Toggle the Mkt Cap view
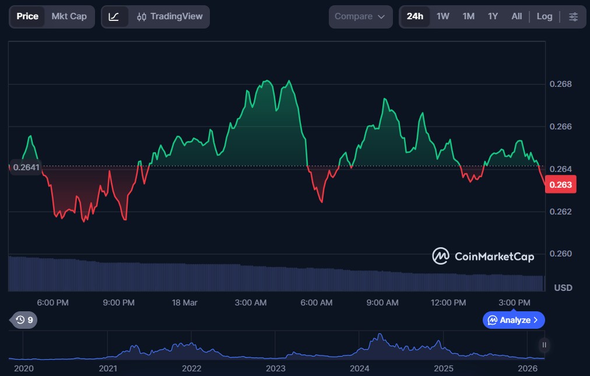Screen dimensions: 590x376 69,16
